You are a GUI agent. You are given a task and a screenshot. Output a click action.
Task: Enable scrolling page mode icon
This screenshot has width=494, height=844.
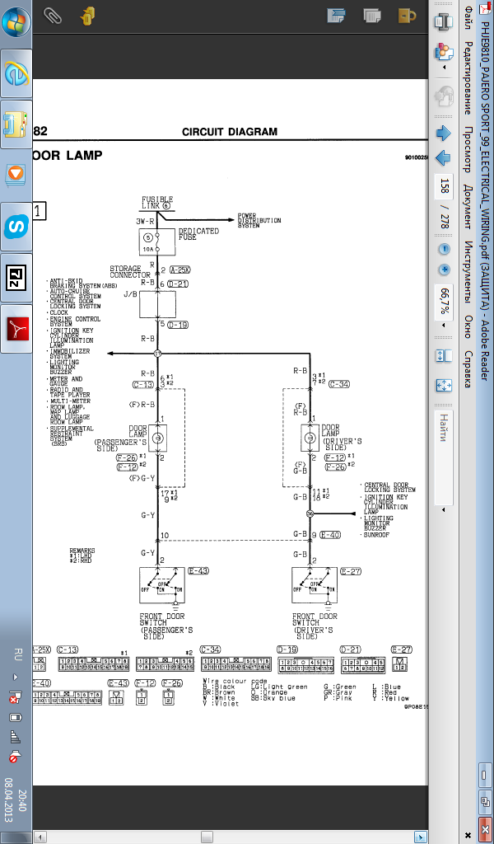point(445,356)
